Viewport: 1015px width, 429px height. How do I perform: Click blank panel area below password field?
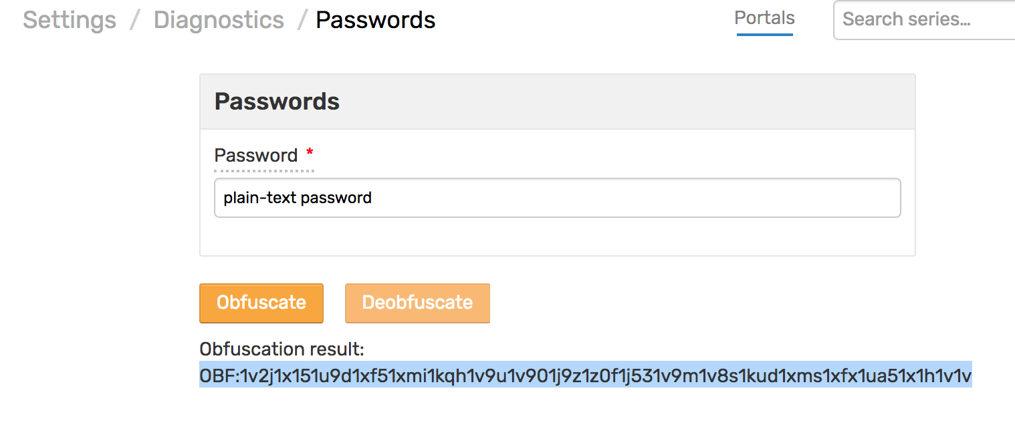(557, 236)
